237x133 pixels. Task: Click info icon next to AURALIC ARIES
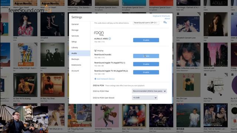pos(110,38)
